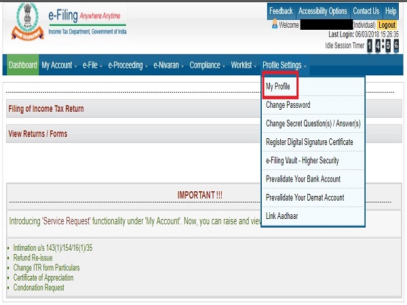The image size is (407, 305).
Task: Select Change Secret Question(s) / Answer(s)
Action: (x=313, y=123)
